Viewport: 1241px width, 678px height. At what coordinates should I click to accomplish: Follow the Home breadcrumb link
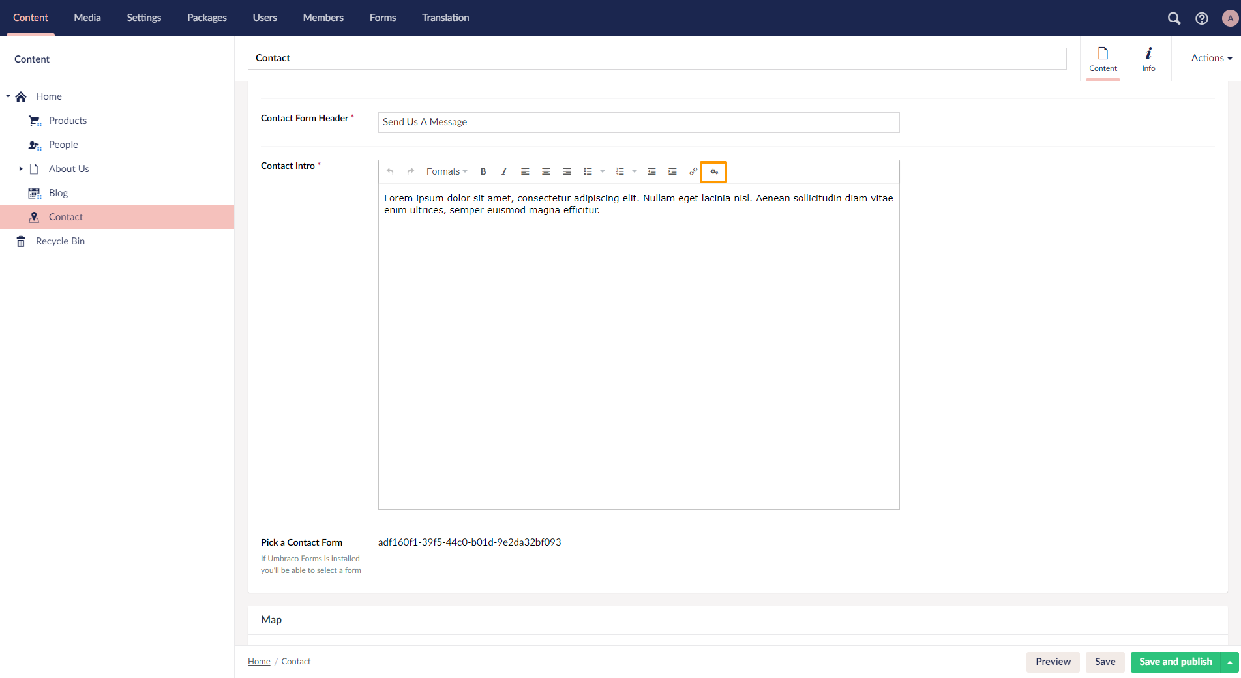pos(259,662)
